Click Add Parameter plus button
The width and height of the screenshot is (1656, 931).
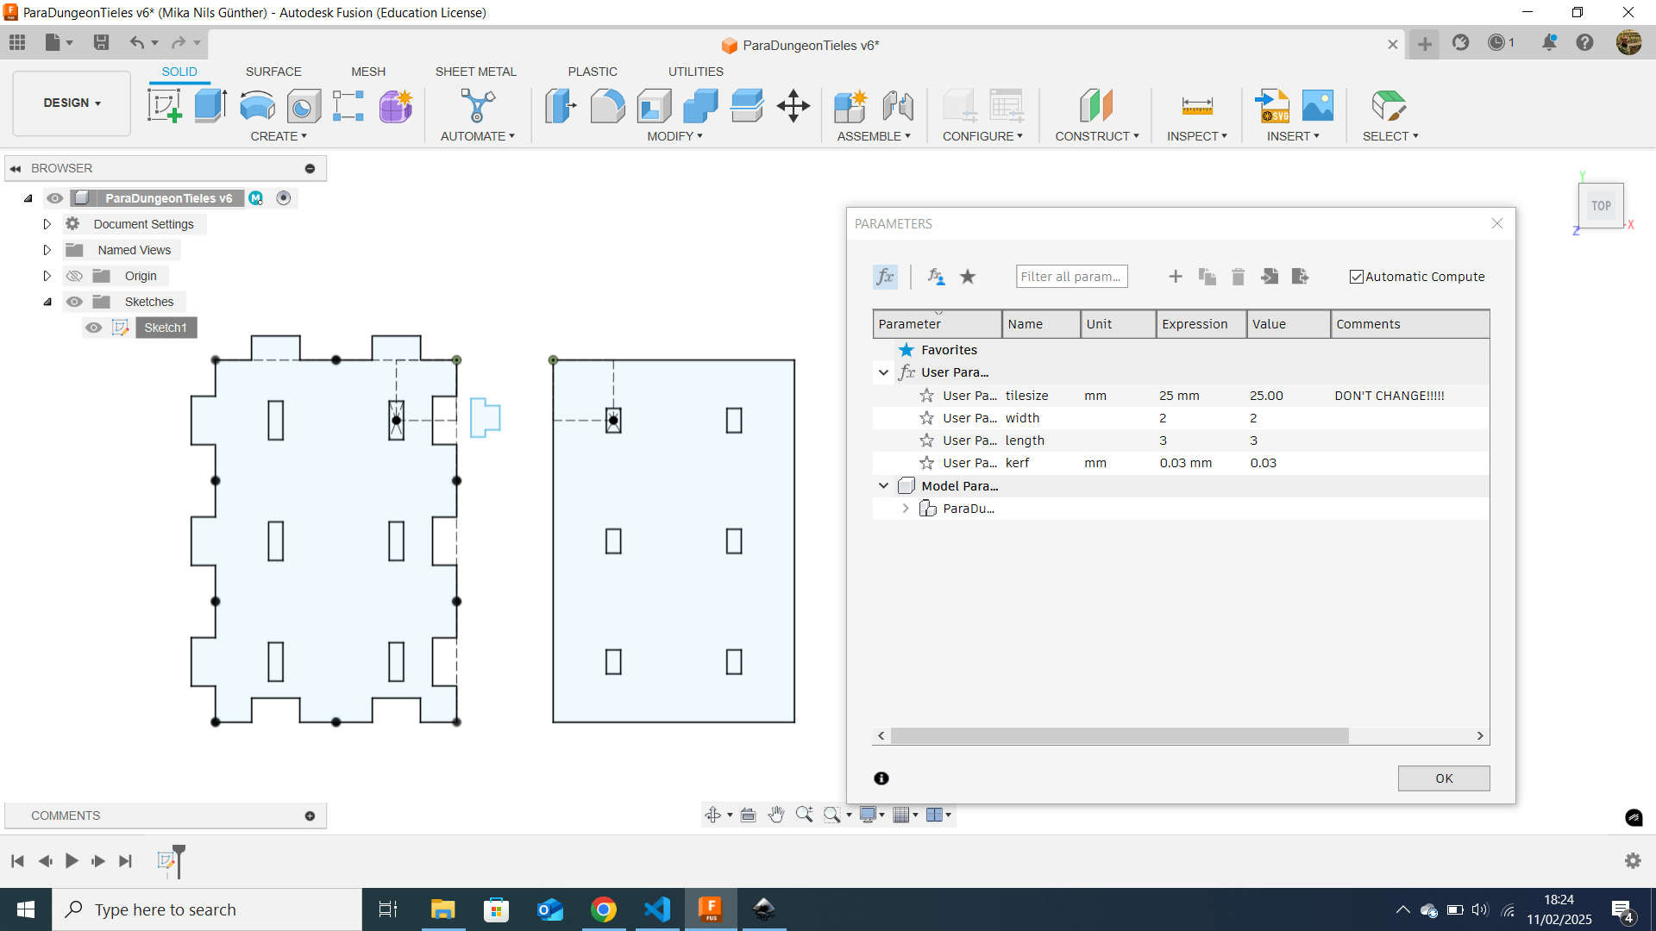pos(1175,276)
